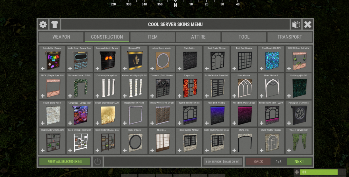Click the BACK page button
Screen dimensions: 349x177
click(258, 162)
